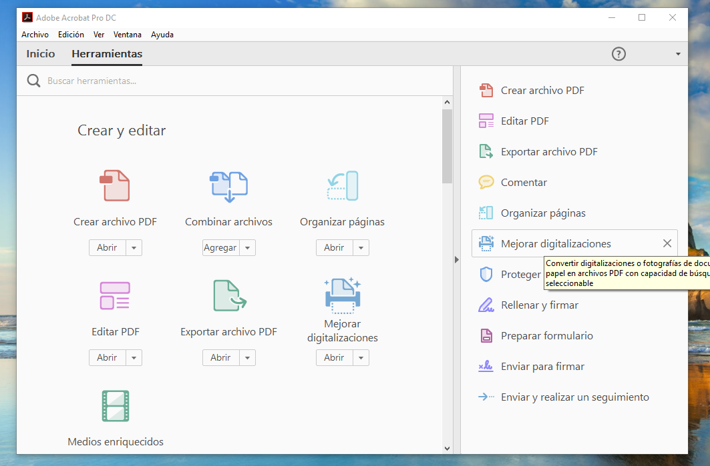The width and height of the screenshot is (710, 466).
Task: Switch to the Inicio tab
Action: [x=40, y=53]
